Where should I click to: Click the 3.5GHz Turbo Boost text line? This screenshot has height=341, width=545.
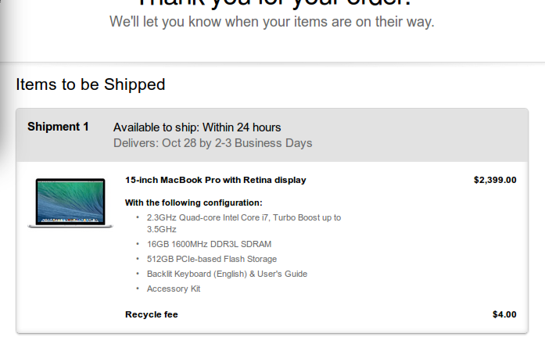coord(161,229)
